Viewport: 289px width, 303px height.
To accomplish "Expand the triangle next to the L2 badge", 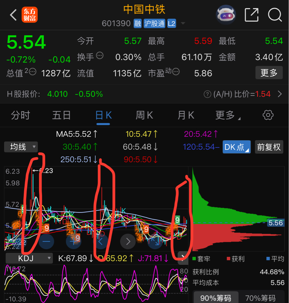I will coord(183,24).
